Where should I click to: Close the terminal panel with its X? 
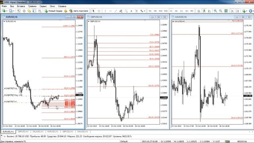pos(2,135)
